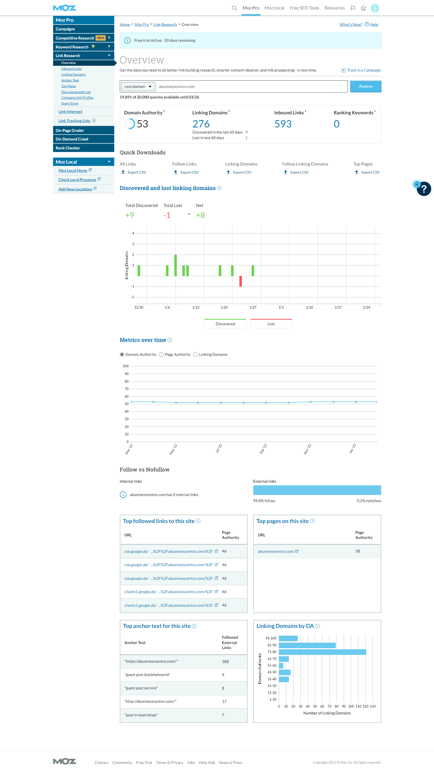This screenshot has height=777, width=434.
Task: Click the Inbound Links info superscript
Action: pos(305,111)
